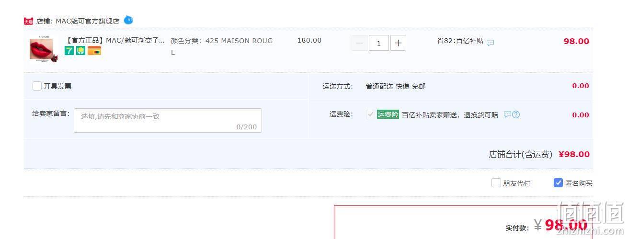Viewport: 628px width, 239px height.
Task: Click the 店铺合计(含运费) ¥98.00 total
Action: pos(539,154)
